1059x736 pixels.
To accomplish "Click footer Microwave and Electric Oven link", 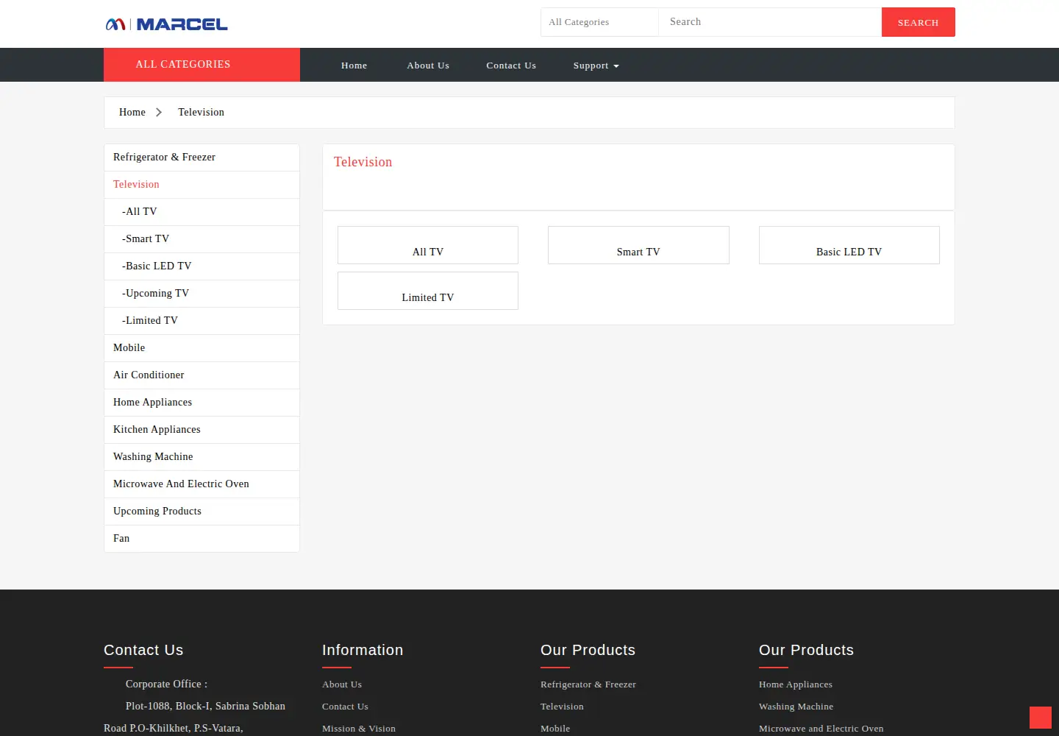I will tap(821, 729).
